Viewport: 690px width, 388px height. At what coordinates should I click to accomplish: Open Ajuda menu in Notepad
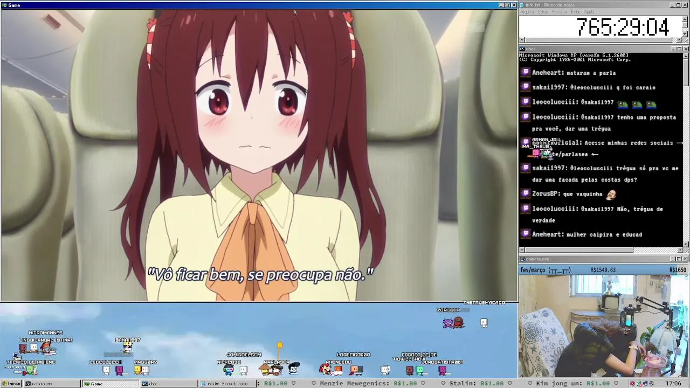click(589, 12)
